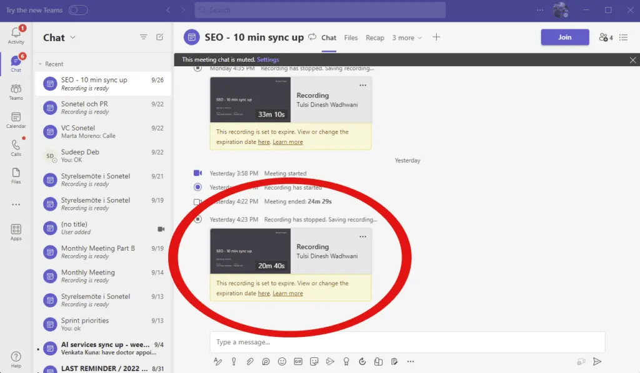Open the emoji picker

tap(282, 361)
